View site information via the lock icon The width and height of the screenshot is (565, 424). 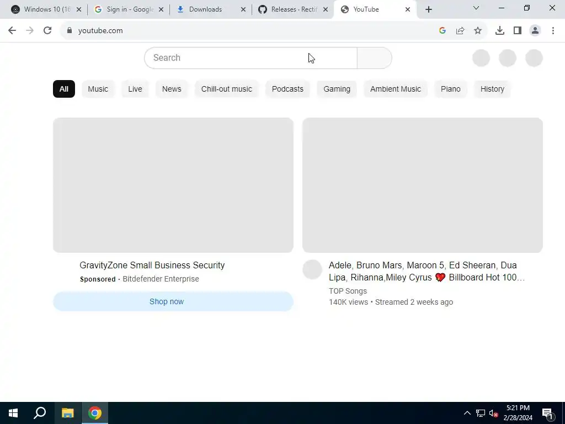tap(70, 31)
